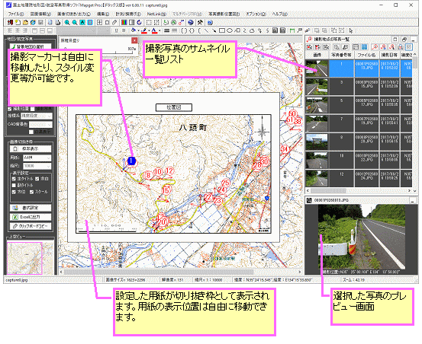Click the overview map in 上空ビュー panel
The height and width of the screenshot is (344, 422).
tap(31, 258)
